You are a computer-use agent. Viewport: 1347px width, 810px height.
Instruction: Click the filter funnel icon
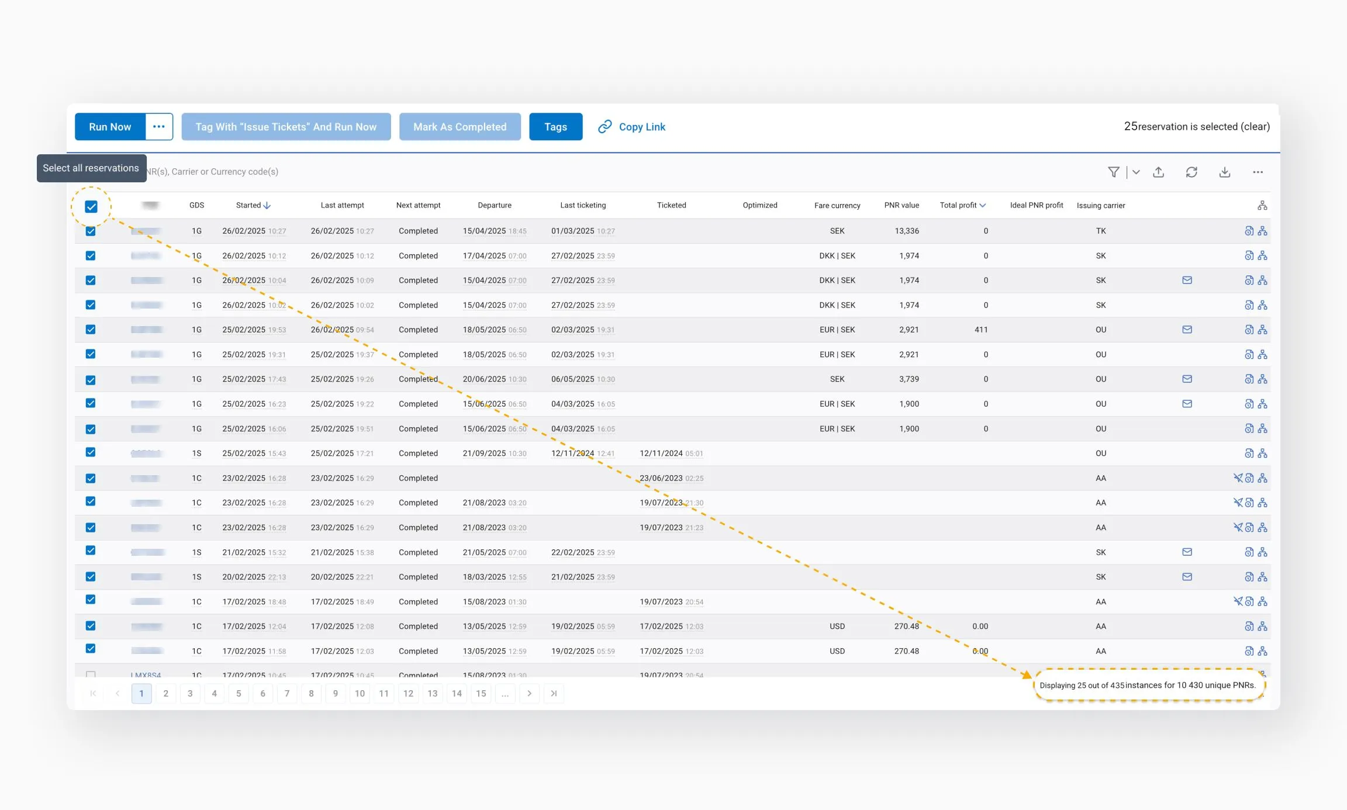1113,172
